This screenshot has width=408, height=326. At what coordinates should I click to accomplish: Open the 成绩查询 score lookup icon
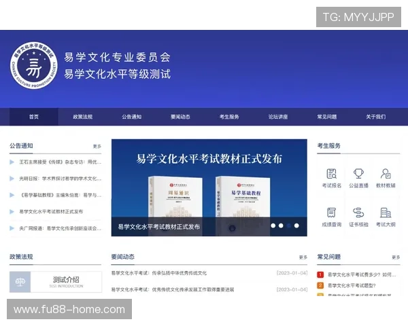point(332,213)
